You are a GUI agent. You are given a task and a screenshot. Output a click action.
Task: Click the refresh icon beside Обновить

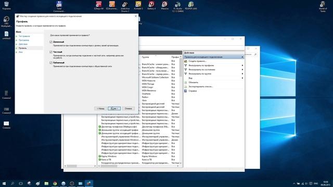pos(186,82)
